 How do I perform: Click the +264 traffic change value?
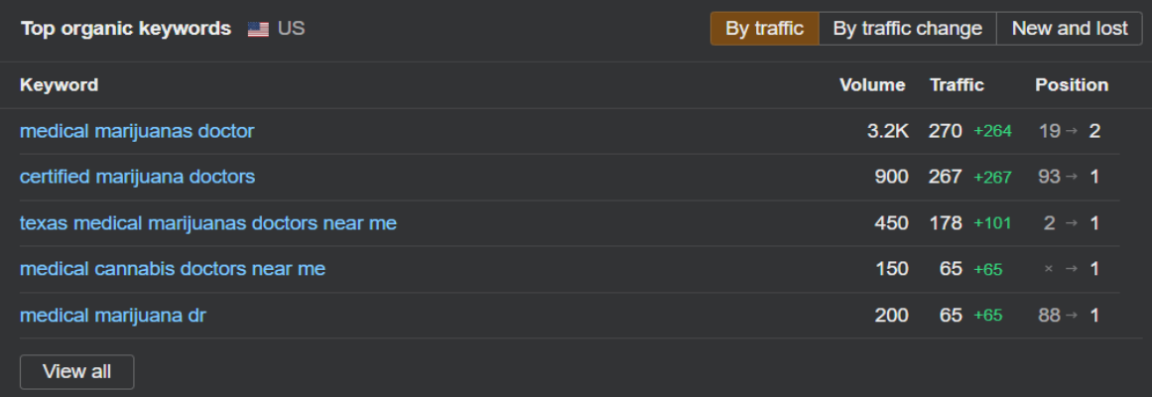992,131
